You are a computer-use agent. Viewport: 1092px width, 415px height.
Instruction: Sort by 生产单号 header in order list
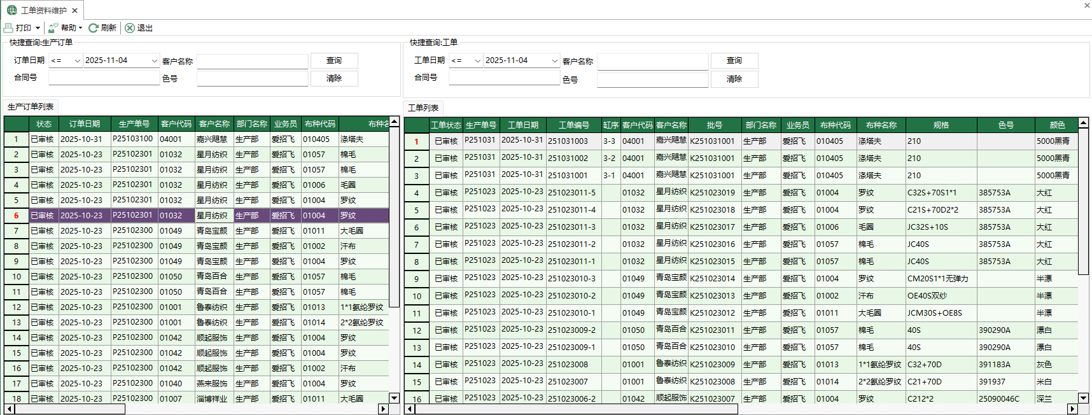pyautogui.click(x=134, y=124)
